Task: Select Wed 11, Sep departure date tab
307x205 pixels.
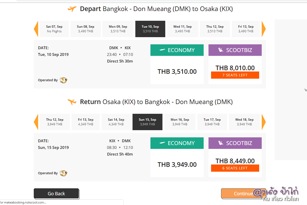Action: [x=182, y=29]
